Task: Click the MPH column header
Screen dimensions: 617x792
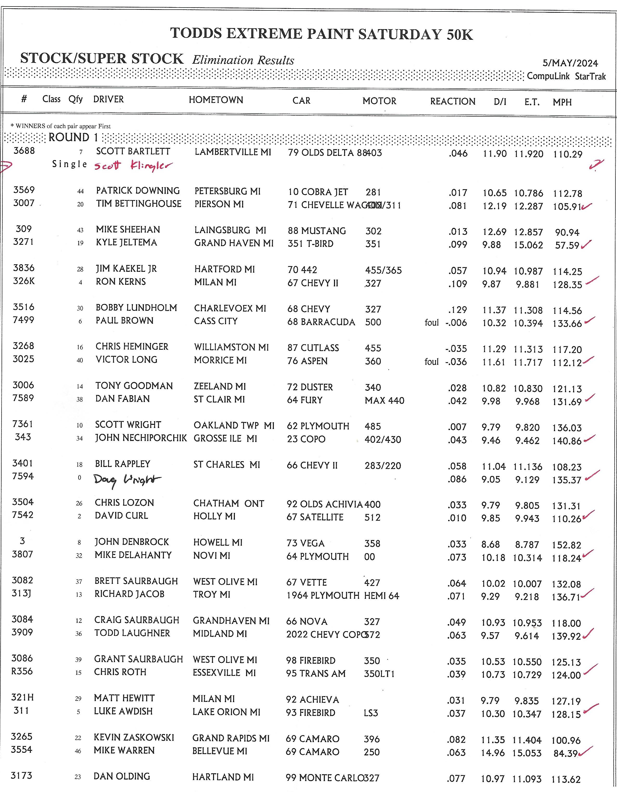Action: tap(562, 103)
